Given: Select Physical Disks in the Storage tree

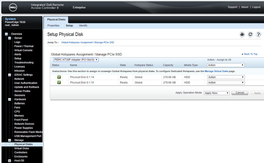Looking at the screenshot, I should (x=23, y=144).
